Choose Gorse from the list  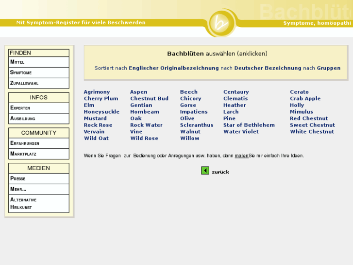pos(188,105)
